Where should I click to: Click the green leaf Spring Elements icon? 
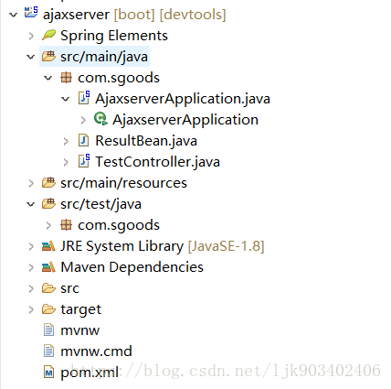tap(48, 35)
